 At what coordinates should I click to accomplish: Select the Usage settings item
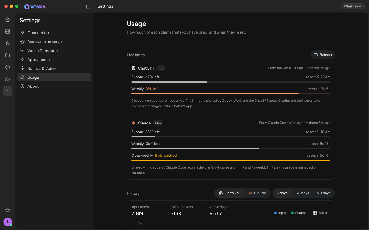click(54, 77)
